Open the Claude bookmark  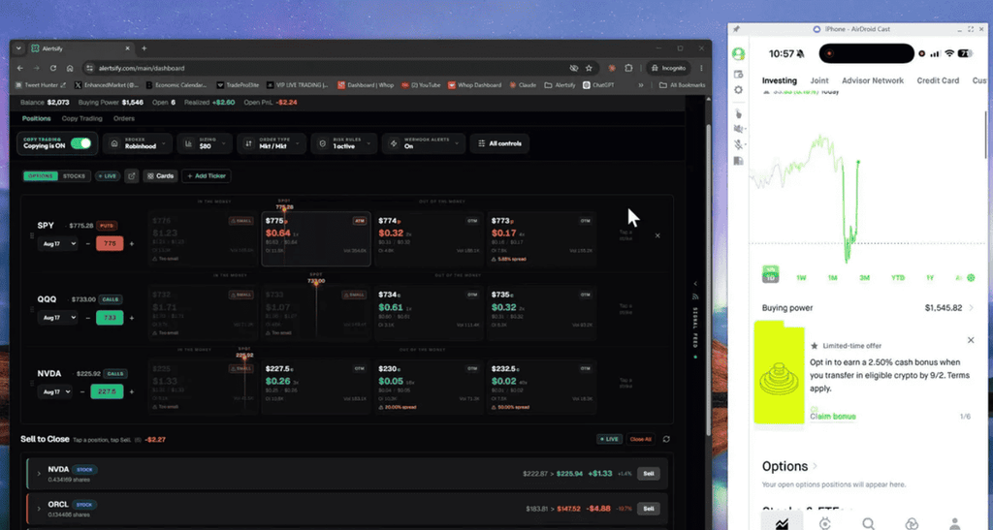pos(522,84)
